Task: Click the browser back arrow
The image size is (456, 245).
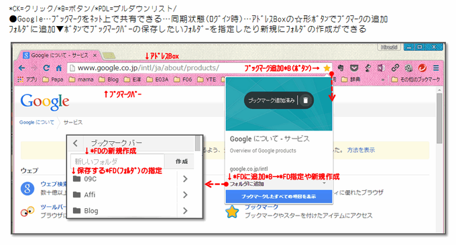Action: [21, 68]
